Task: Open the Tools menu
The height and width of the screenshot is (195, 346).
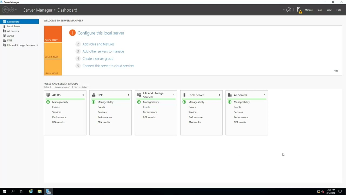Action: [x=320, y=10]
